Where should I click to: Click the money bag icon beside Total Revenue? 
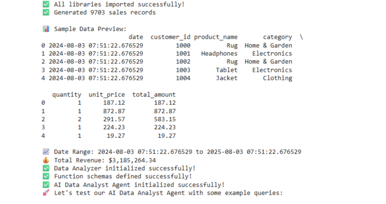point(46,160)
